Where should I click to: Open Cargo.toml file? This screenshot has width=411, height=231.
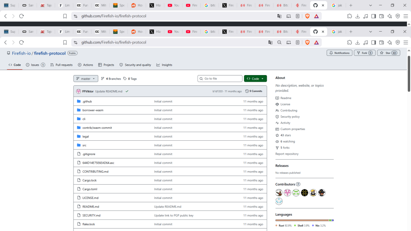(x=90, y=189)
